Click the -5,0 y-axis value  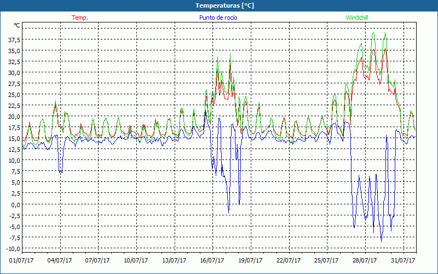click(14, 226)
